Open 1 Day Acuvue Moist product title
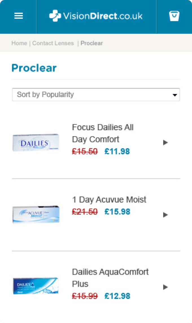Screen dimensions: 192x323 pyautogui.click(x=109, y=200)
